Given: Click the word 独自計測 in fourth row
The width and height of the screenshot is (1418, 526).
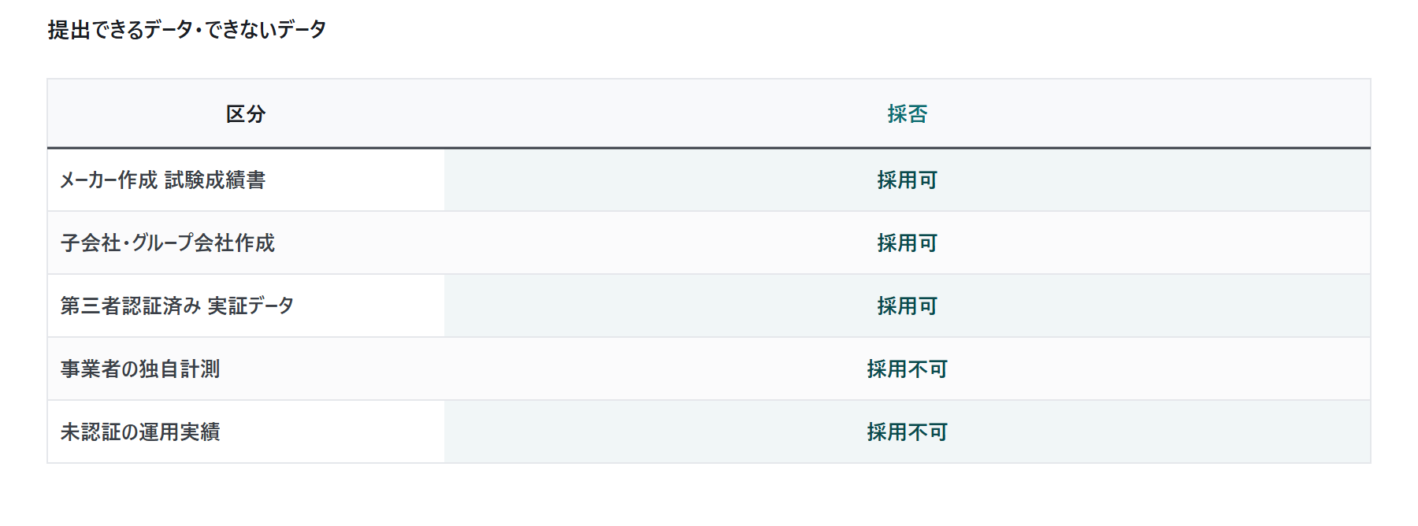Looking at the screenshot, I should 180,369.
